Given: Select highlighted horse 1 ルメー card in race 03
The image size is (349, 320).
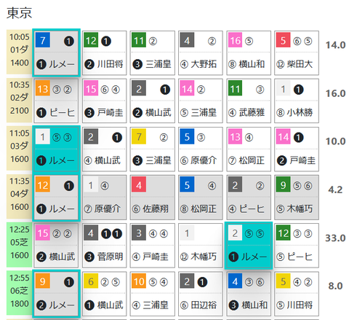Looking at the screenshot, I should click(56, 149).
